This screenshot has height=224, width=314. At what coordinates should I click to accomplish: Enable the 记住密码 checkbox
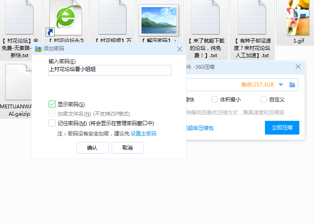52,123
